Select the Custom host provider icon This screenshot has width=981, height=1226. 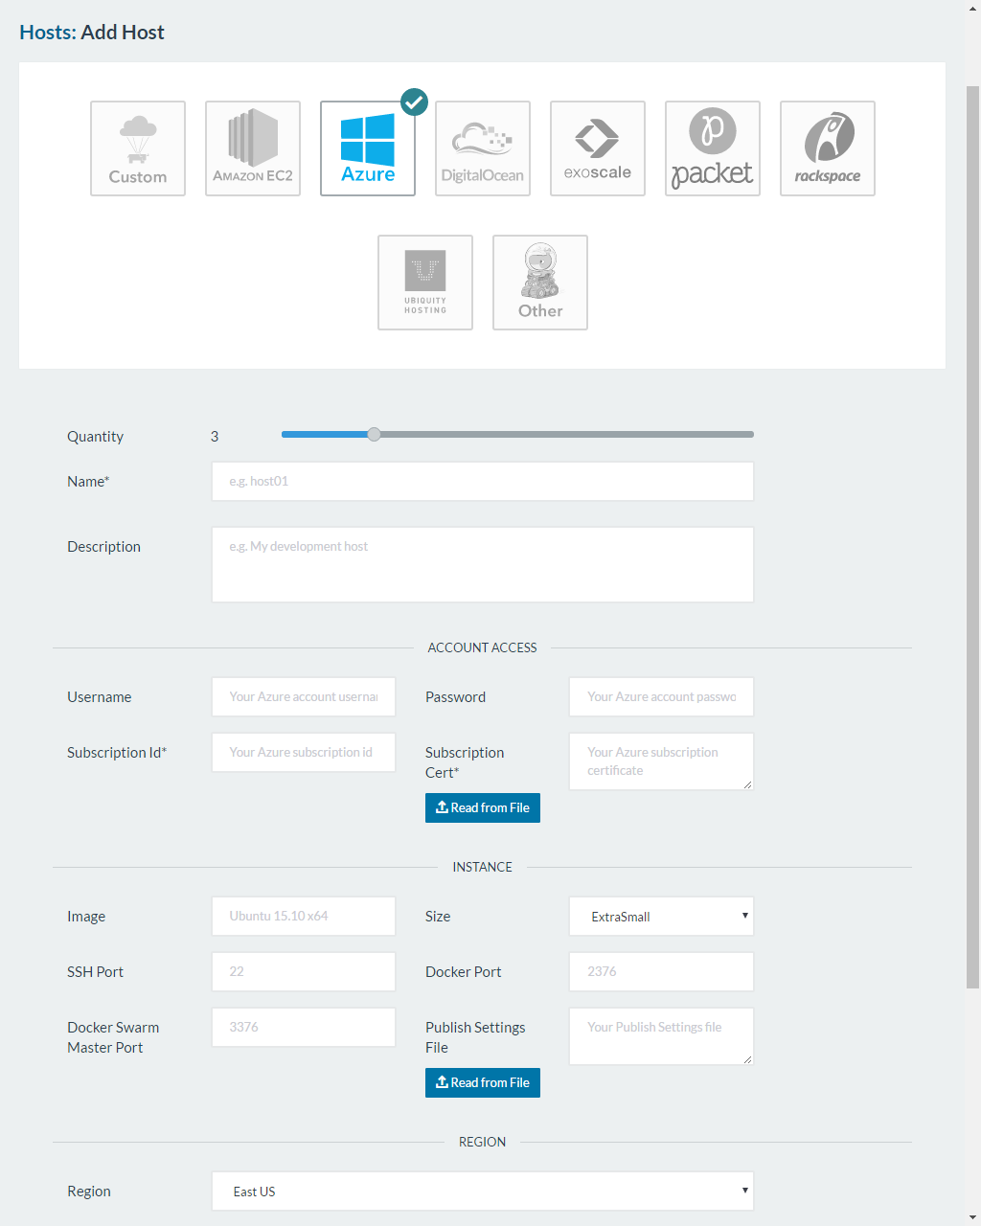[137, 148]
